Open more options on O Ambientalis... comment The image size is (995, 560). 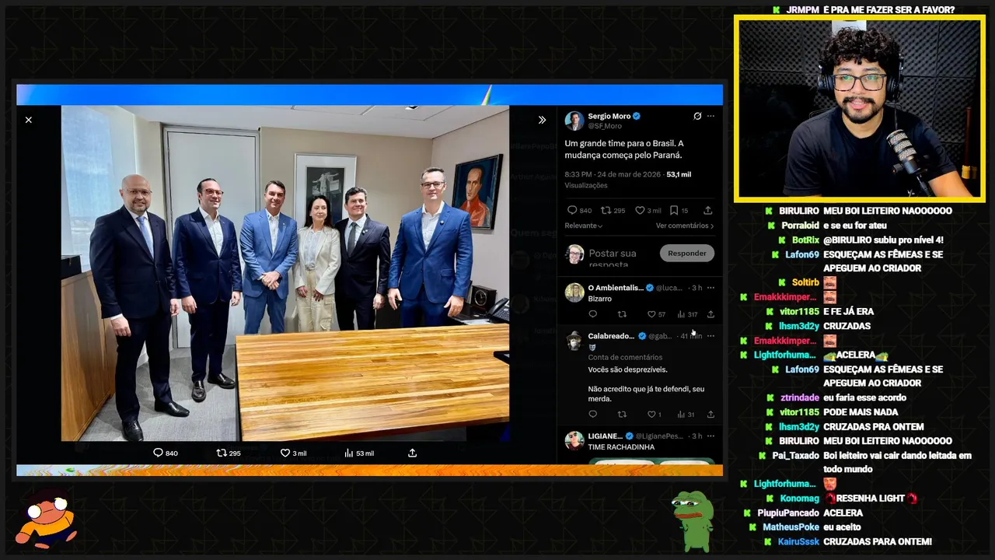coord(710,288)
